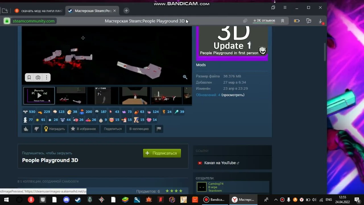Screen dimensions: 364x205
Task: Bookmark the page with address bar bookmark icon
Action: [282, 21]
